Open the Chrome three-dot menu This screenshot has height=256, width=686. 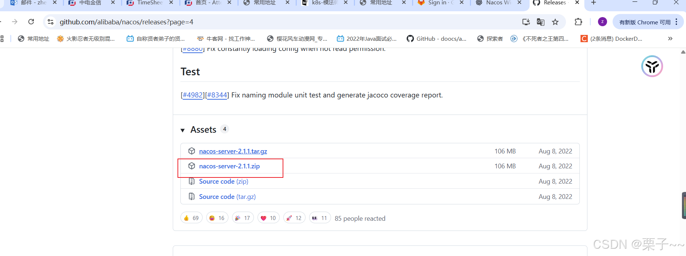click(x=677, y=22)
